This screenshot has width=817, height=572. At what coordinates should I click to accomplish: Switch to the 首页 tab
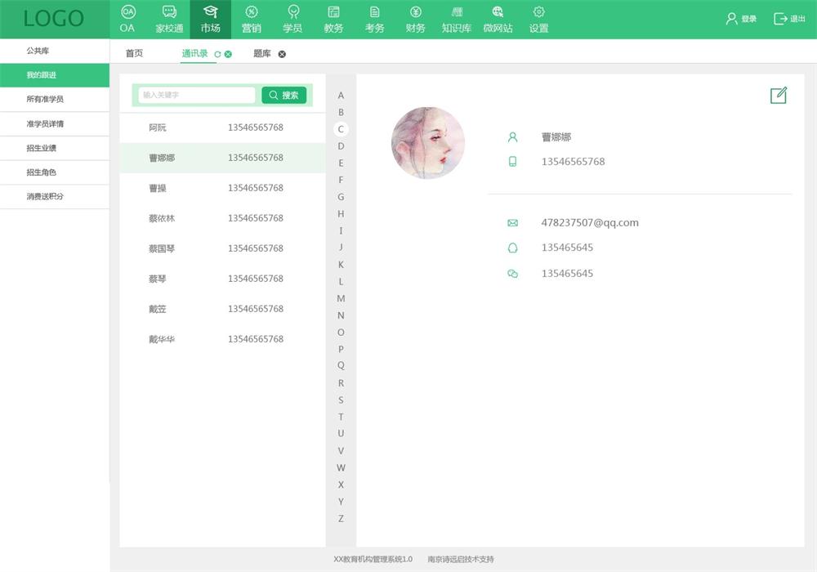click(x=134, y=53)
